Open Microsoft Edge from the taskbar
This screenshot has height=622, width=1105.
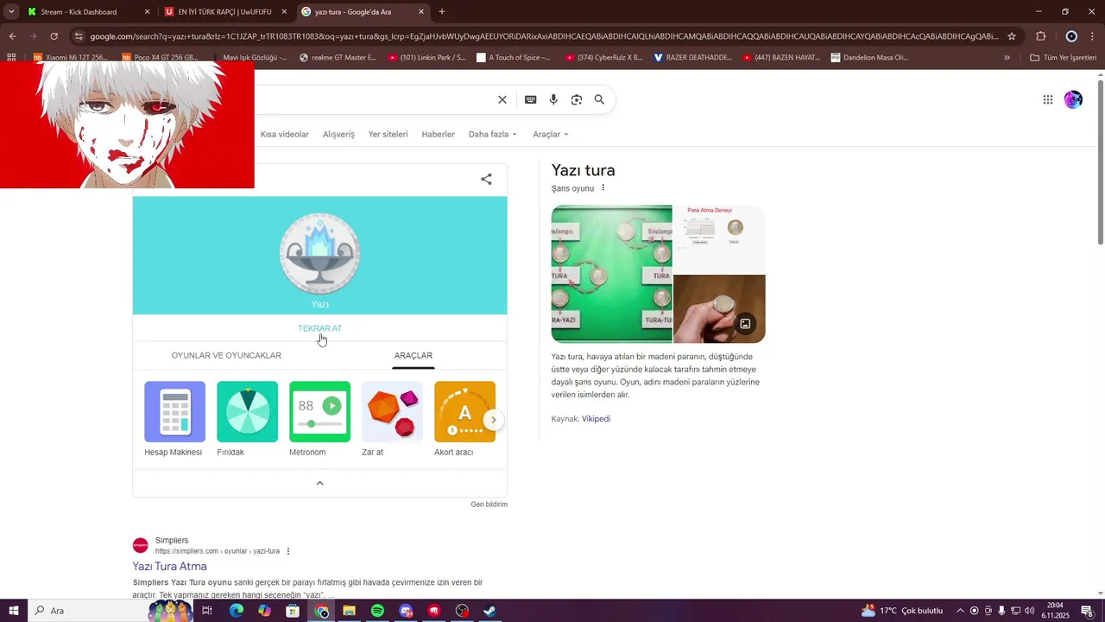click(x=236, y=611)
